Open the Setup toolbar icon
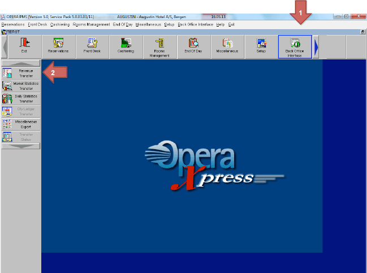The height and width of the screenshot is (273, 367). tap(261, 47)
